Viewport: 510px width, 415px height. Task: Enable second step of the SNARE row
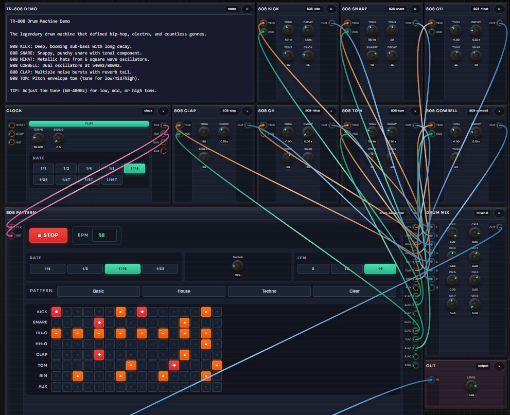click(x=67, y=322)
